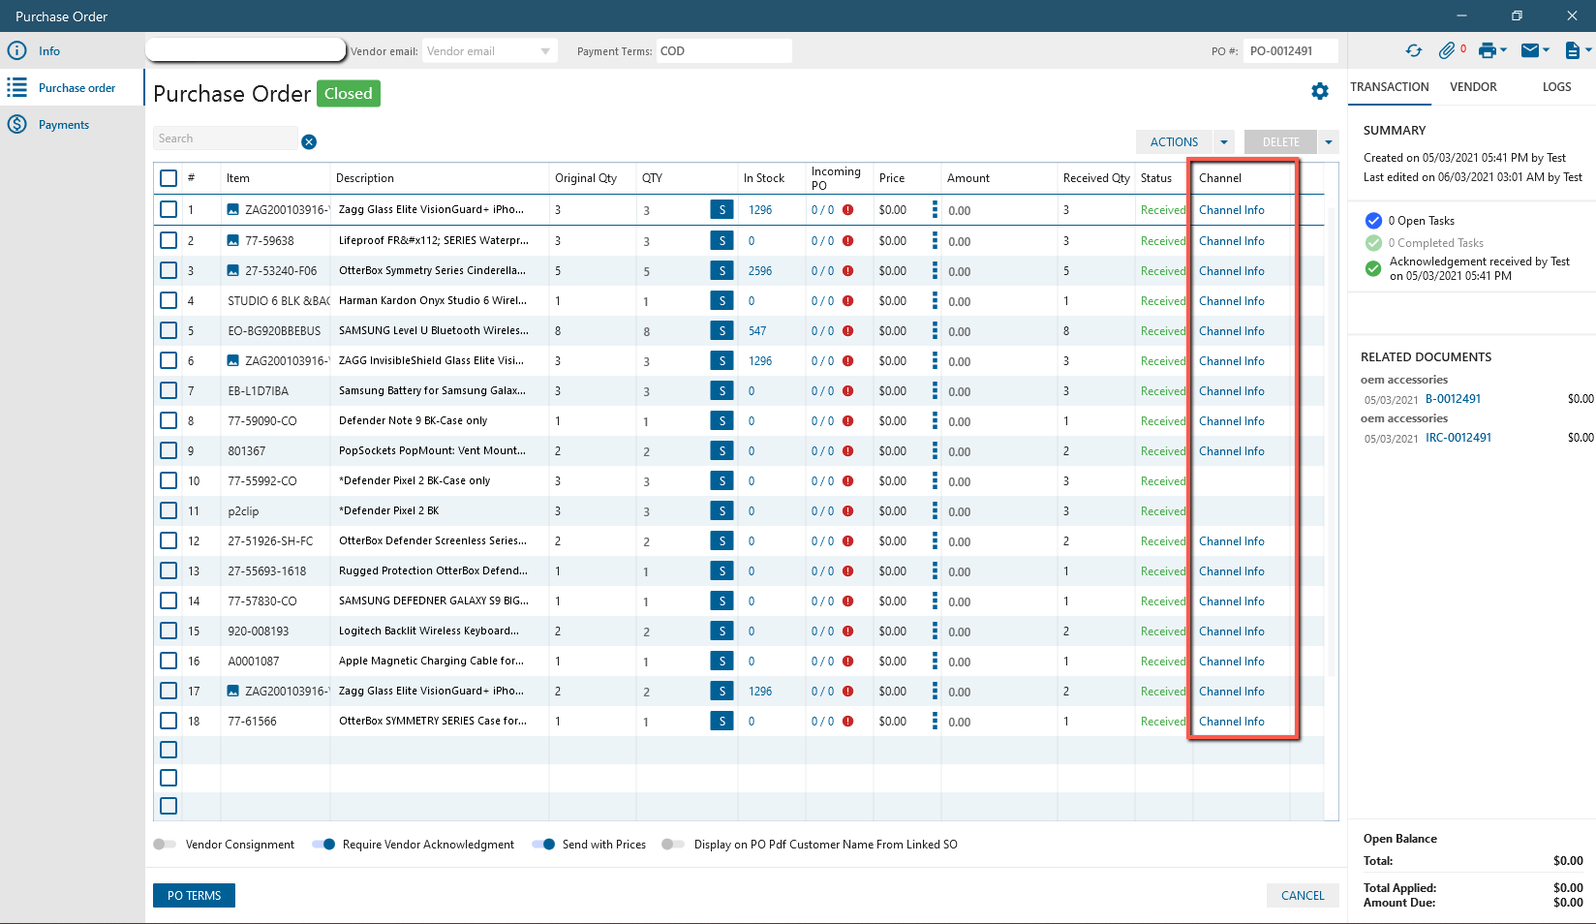
Task: Click the Payment Terms field
Action: coord(723,51)
